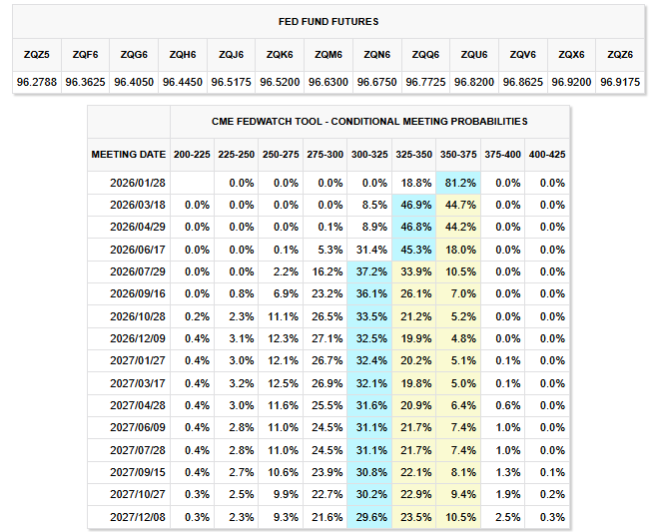Click the FED FUND FUTURES table title

(x=326, y=22)
